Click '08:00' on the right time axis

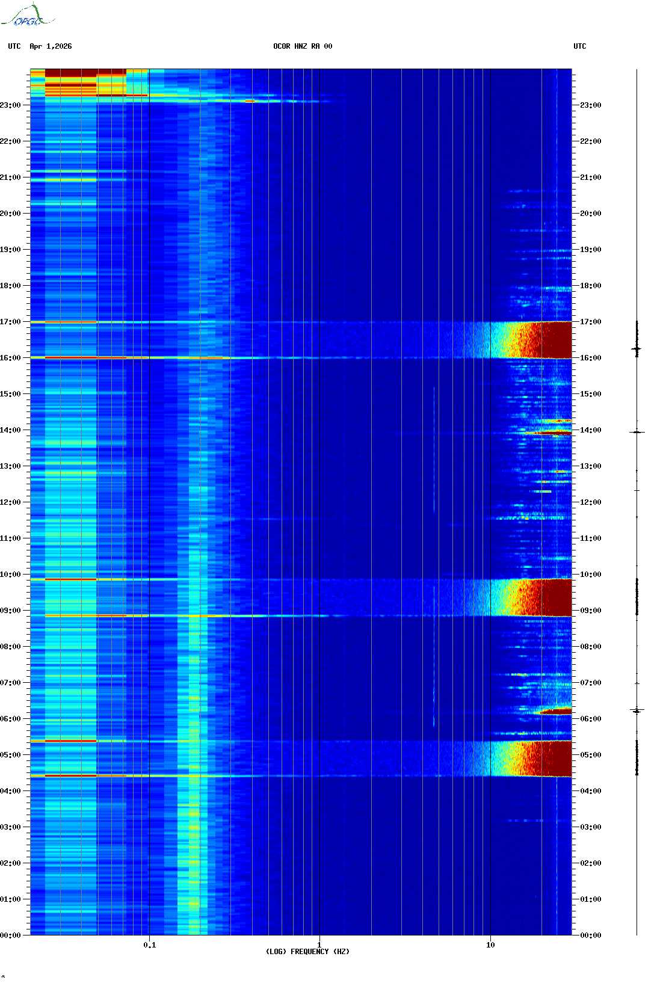[x=590, y=647]
